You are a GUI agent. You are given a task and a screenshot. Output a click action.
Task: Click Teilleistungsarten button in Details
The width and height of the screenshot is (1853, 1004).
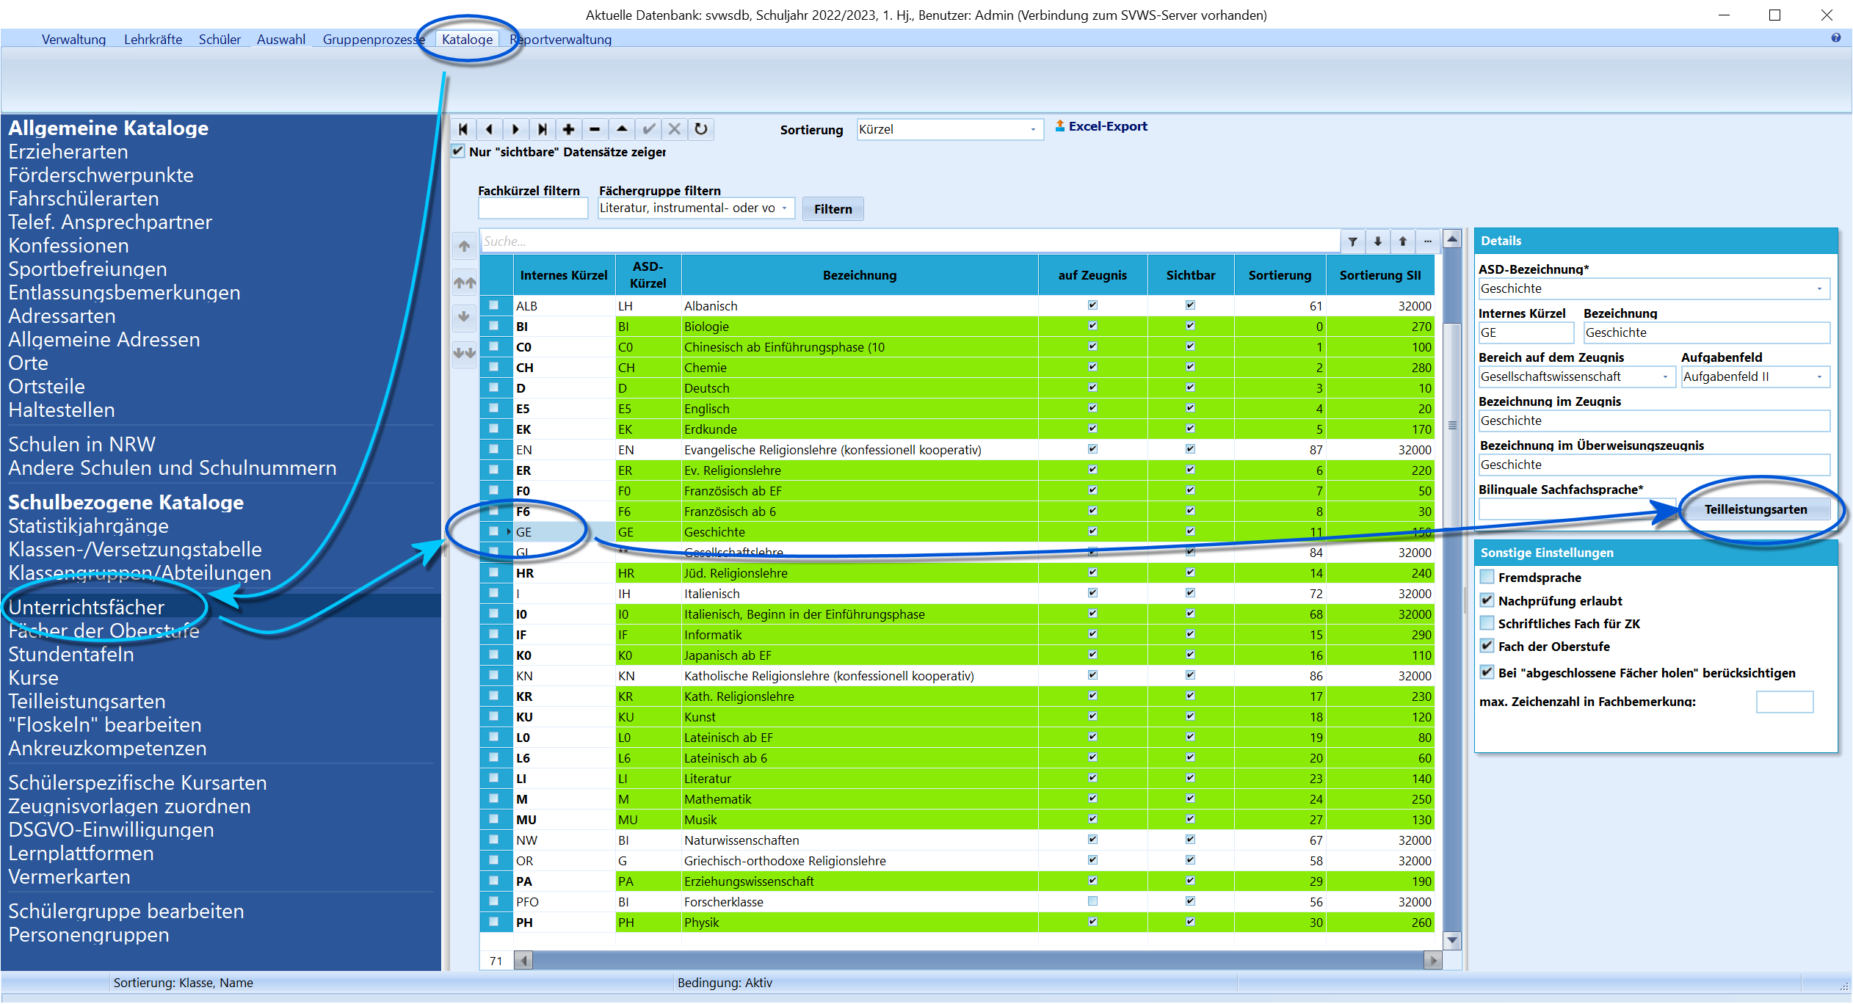click(x=1755, y=509)
